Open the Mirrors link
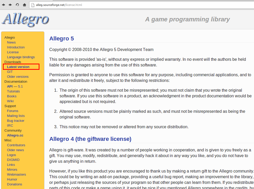This screenshot has width=254, height=189. coord(12,169)
